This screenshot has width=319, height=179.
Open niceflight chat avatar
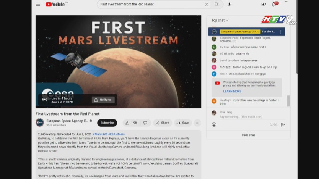click(214, 101)
